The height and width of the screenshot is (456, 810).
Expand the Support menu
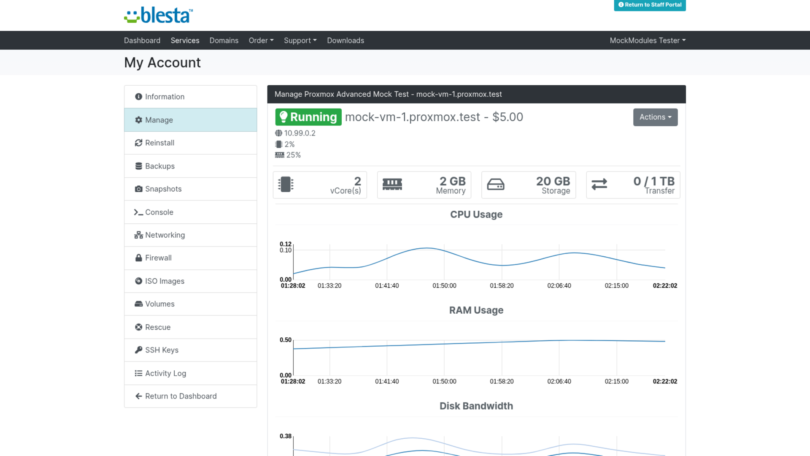click(x=300, y=41)
